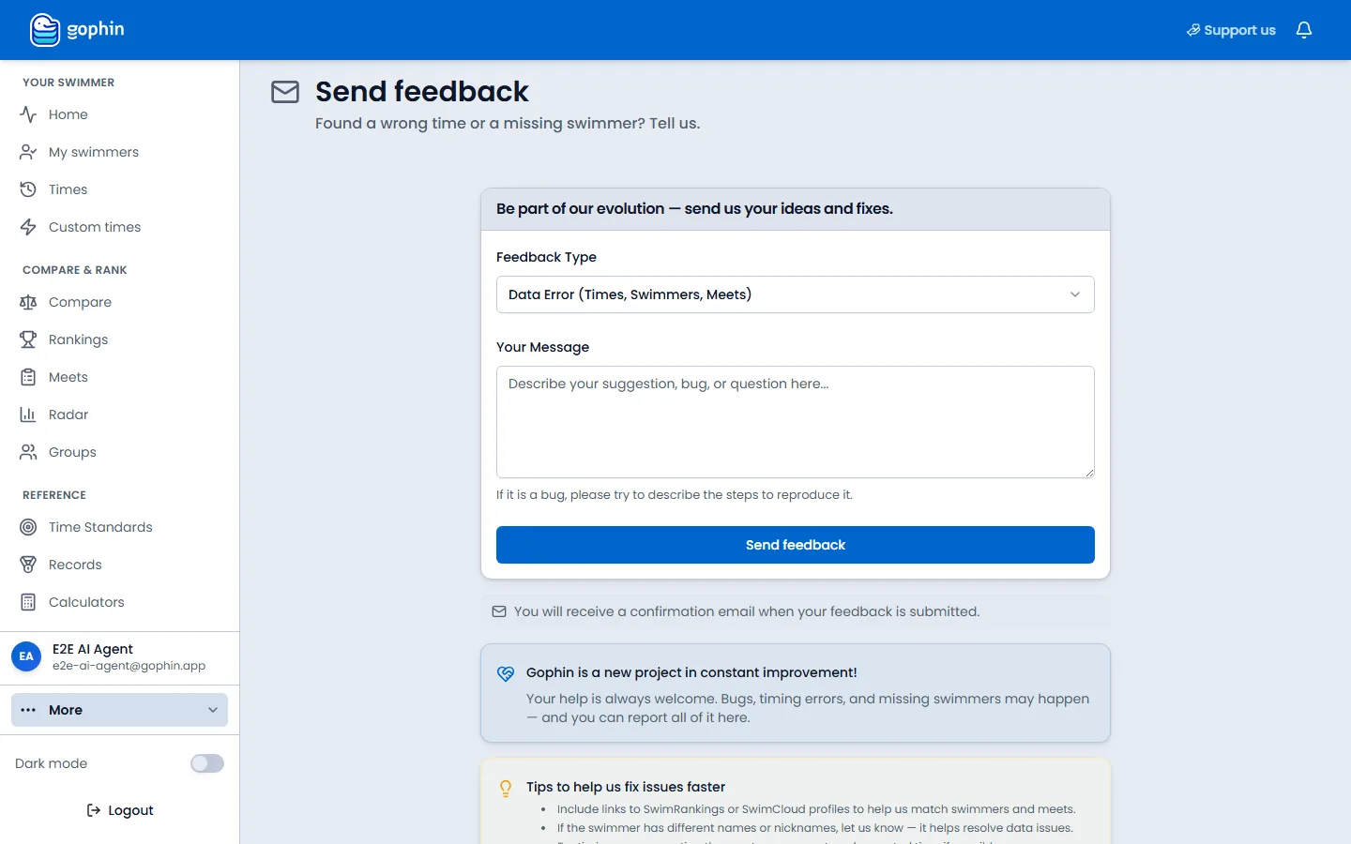This screenshot has width=1351, height=844.
Task: Open My swimmers page
Action: point(119,152)
